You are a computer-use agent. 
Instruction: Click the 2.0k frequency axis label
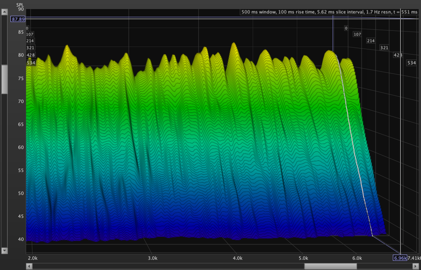[x=32, y=258]
